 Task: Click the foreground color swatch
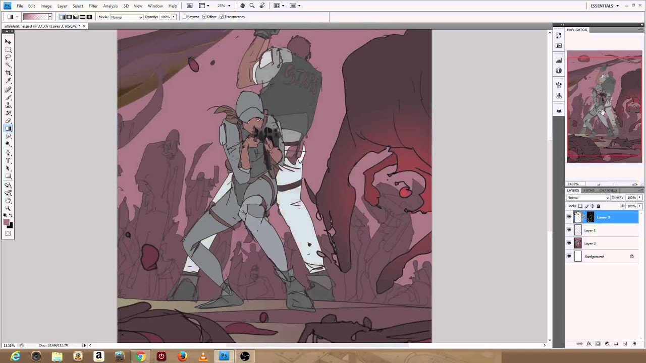point(7,222)
